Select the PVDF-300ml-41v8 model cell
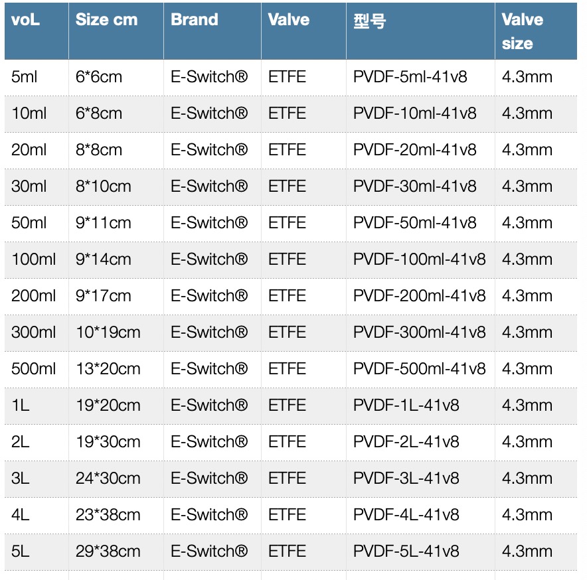This screenshot has width=587, height=580. 419,332
